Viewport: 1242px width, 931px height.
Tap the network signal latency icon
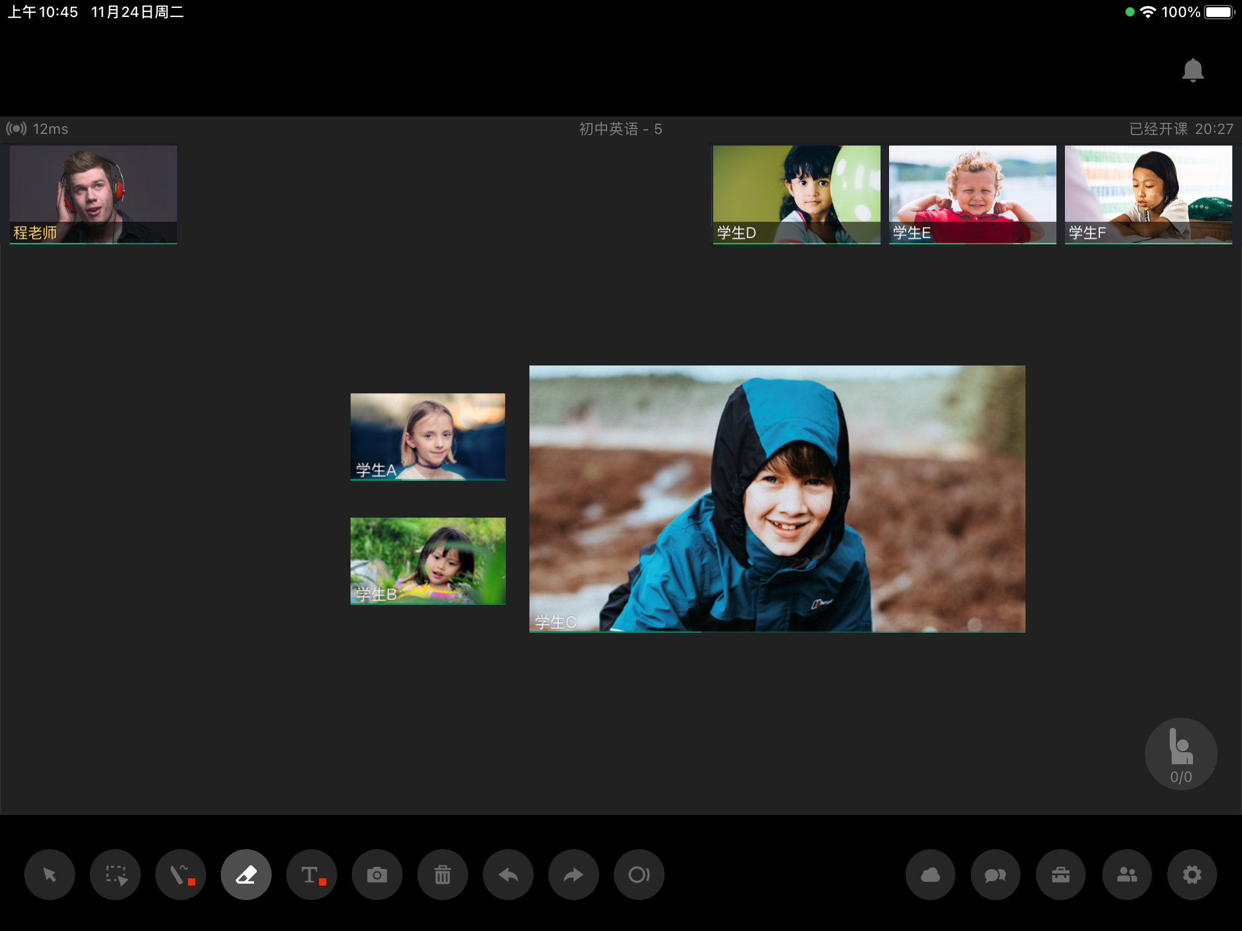click(16, 128)
